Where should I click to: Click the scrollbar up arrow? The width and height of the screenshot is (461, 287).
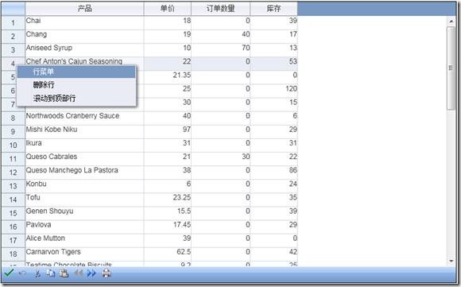pos(451,21)
